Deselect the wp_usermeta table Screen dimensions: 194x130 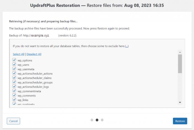(14, 69)
